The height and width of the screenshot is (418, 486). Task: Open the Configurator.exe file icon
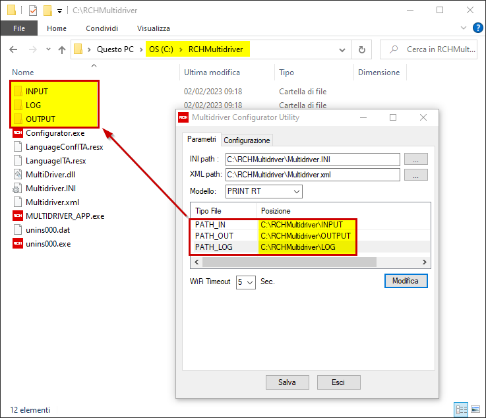[18, 133]
